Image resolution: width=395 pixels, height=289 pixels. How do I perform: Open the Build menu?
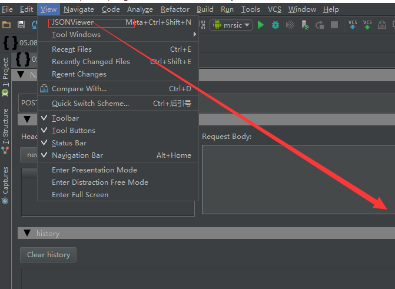pos(205,9)
